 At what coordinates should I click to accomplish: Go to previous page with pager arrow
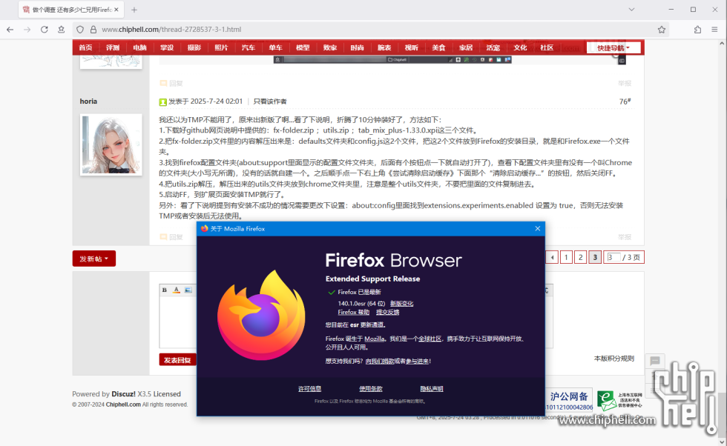point(552,258)
